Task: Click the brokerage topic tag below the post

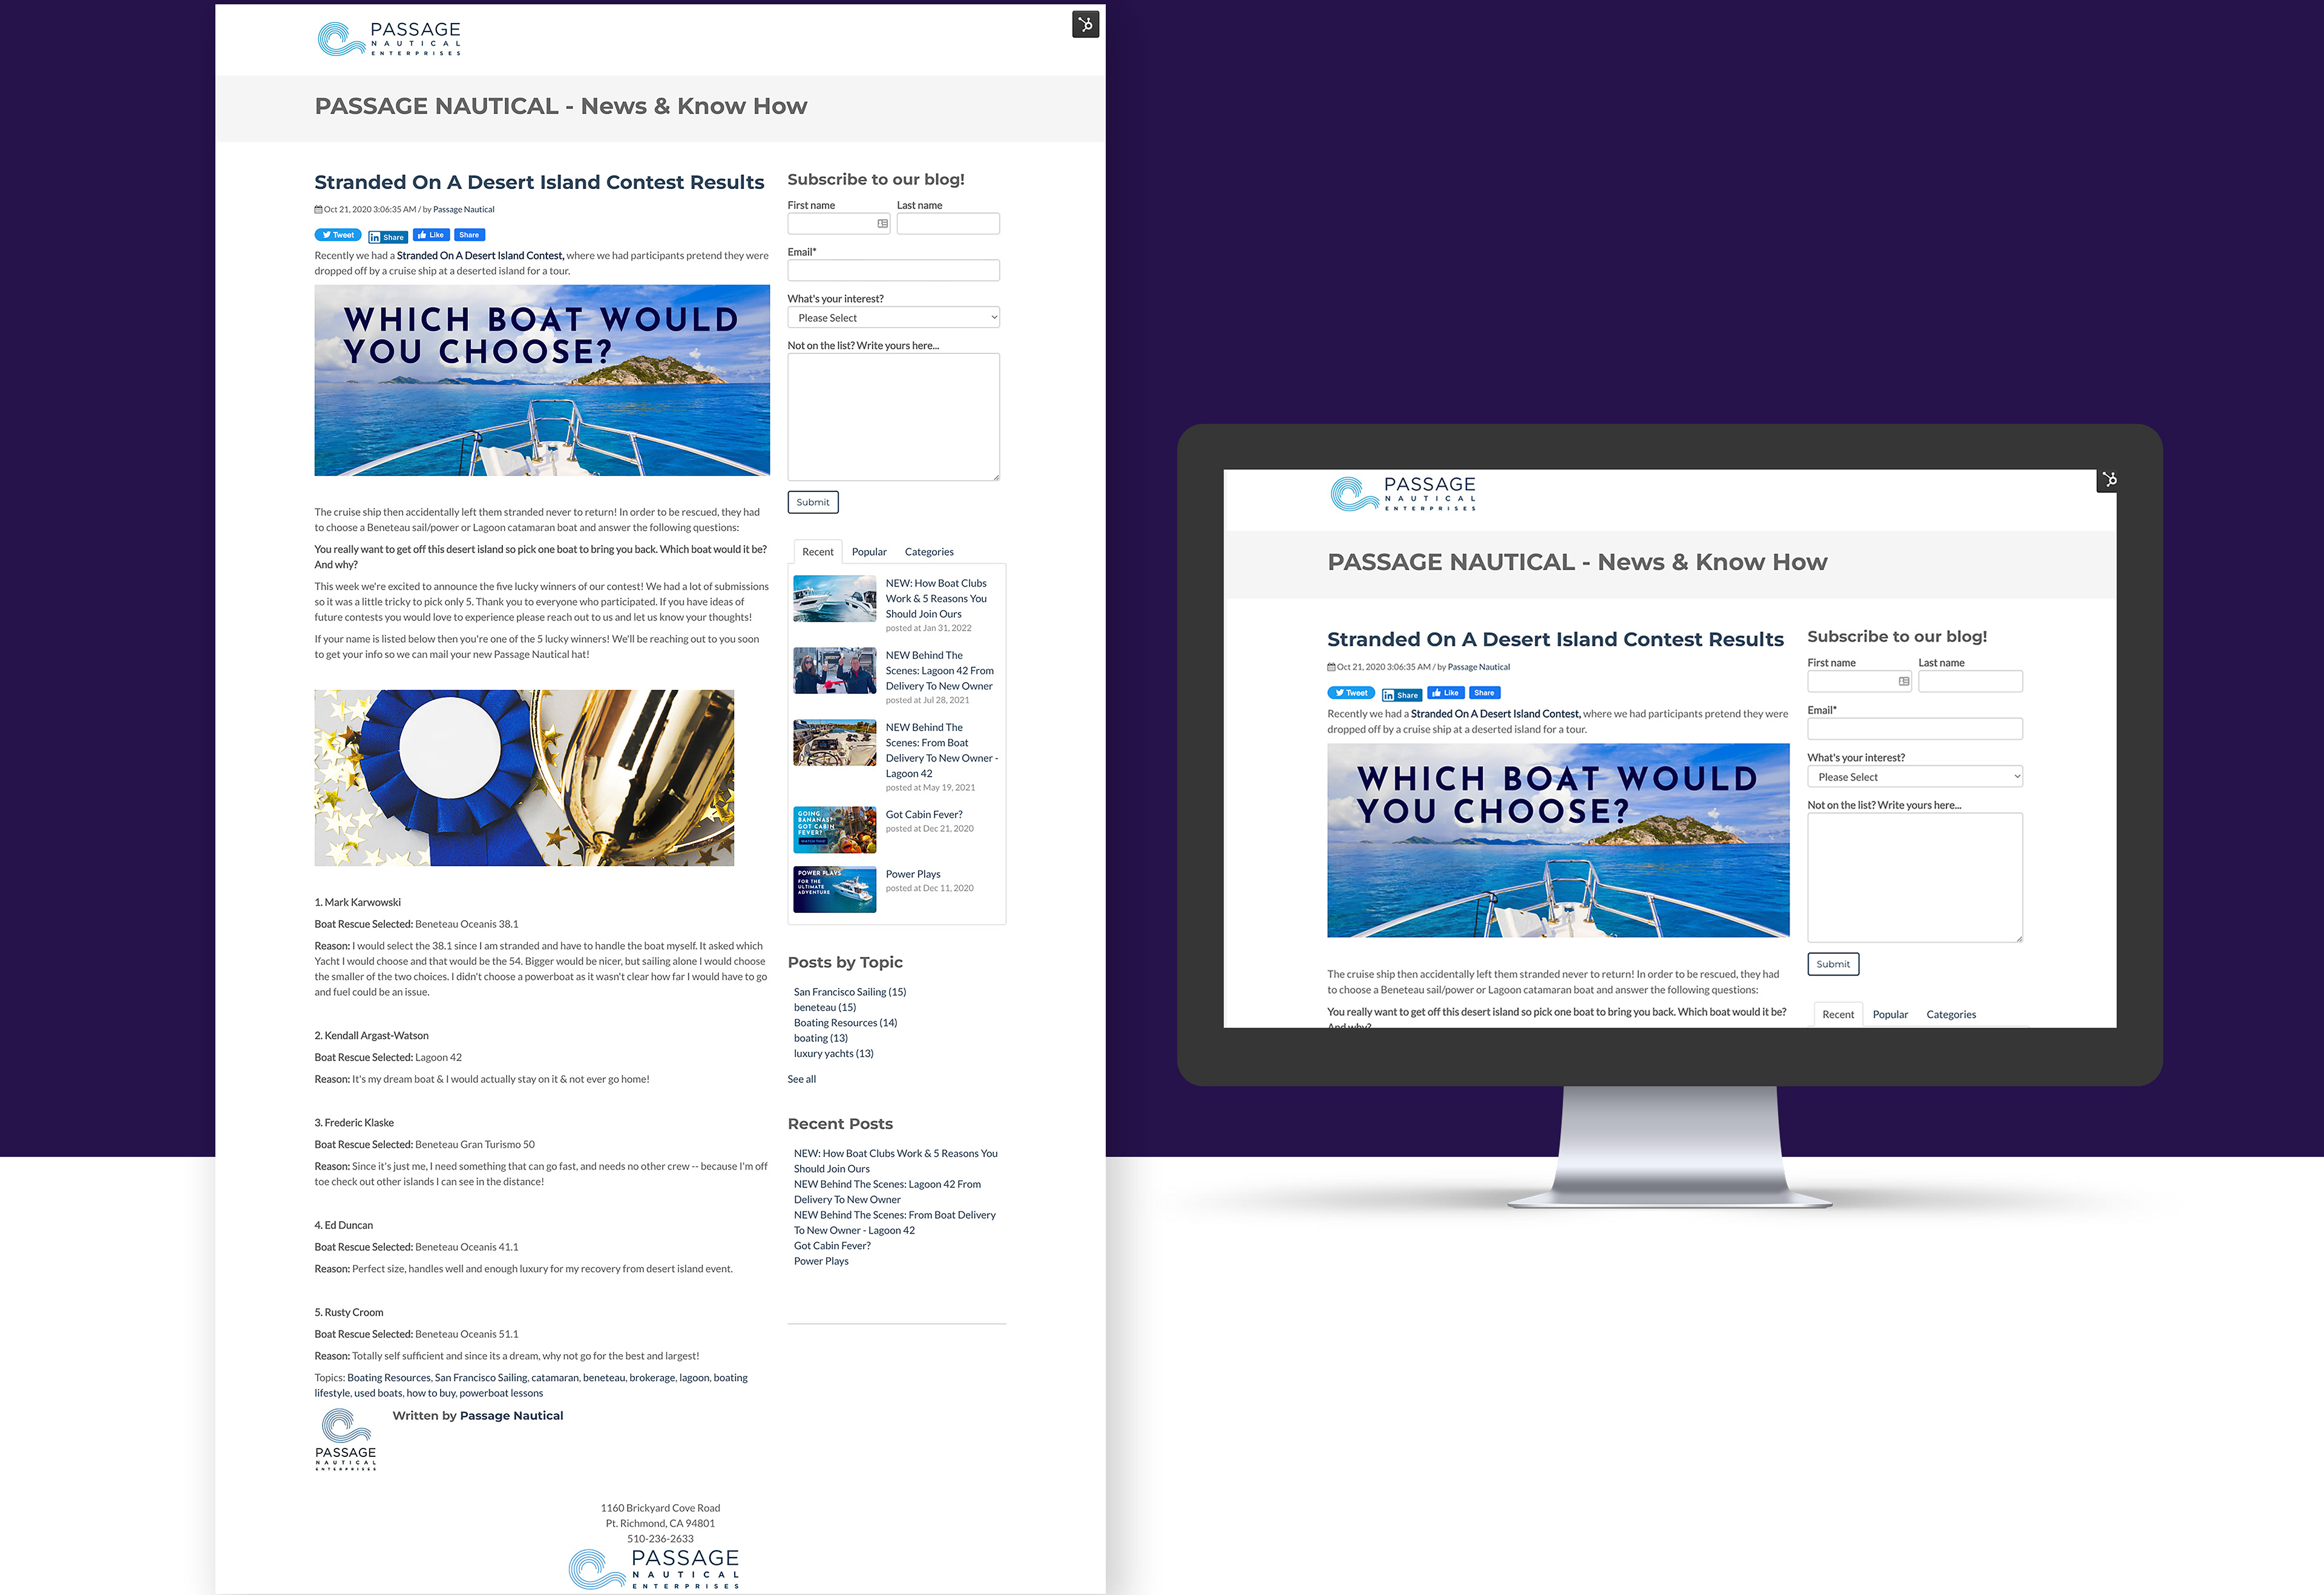Action: point(652,1378)
